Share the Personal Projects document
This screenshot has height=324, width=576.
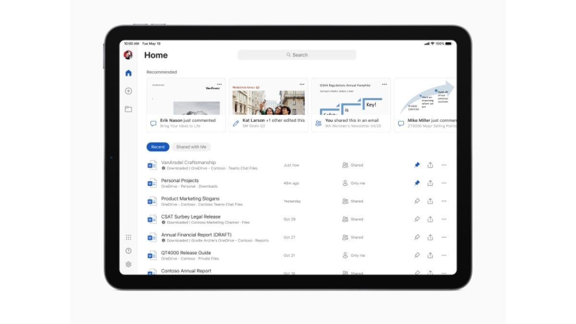(430, 183)
